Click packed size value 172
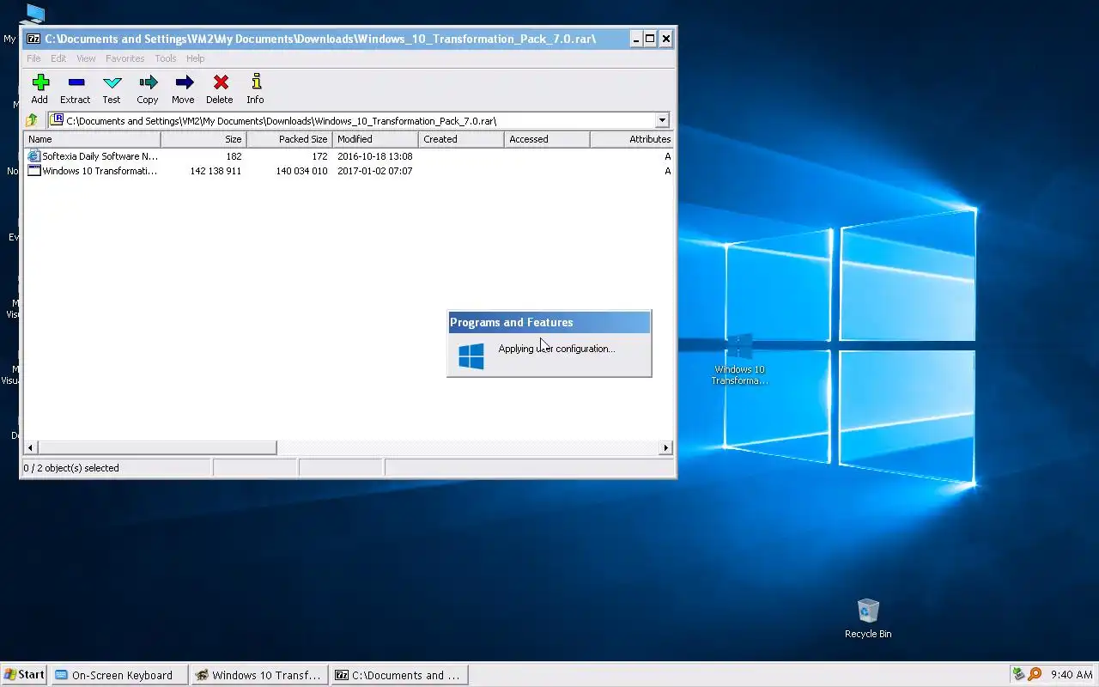The image size is (1099, 687). (319, 156)
